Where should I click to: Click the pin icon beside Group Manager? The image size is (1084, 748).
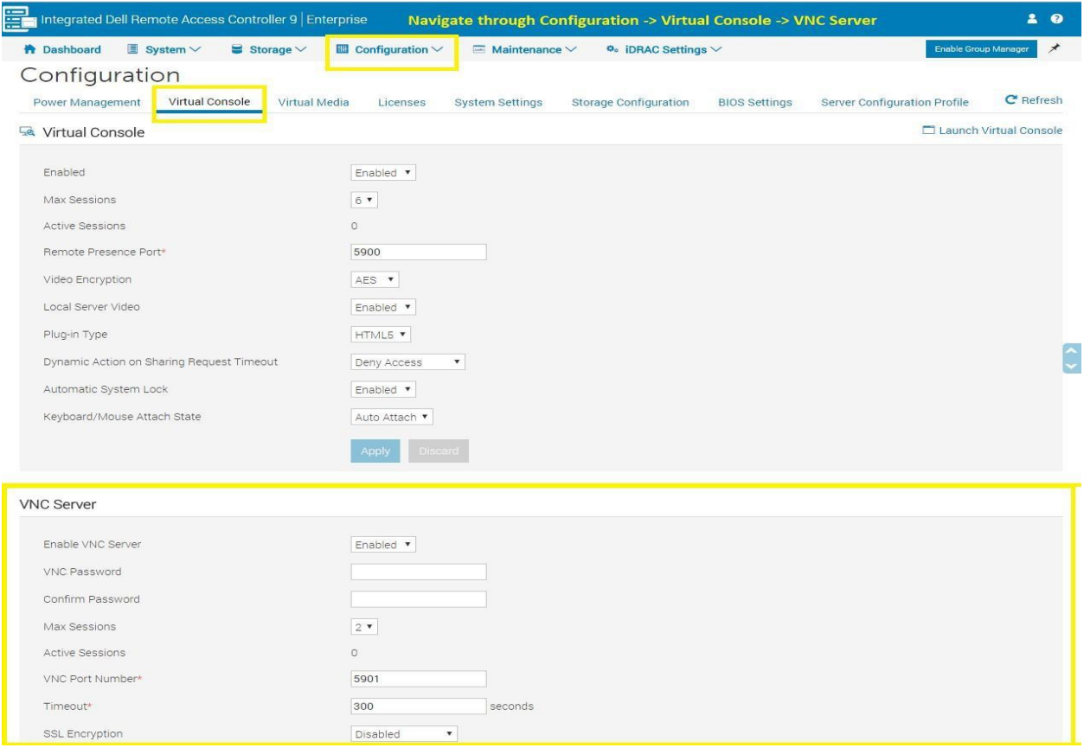[x=1055, y=49]
